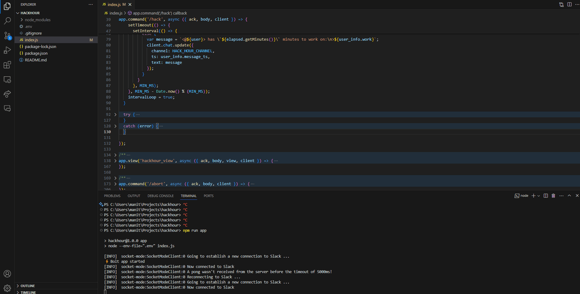Split the editor to the right

[x=570, y=5]
